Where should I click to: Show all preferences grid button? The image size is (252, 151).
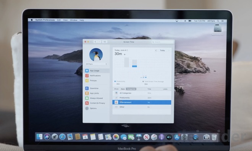pyautogui.click(x=105, y=42)
